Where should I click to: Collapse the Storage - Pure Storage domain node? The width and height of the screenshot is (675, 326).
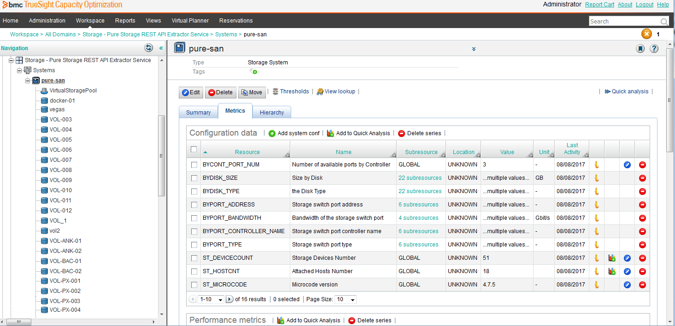(11, 60)
